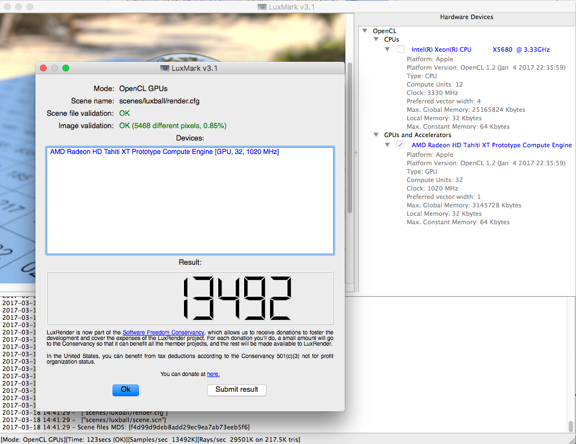Click the scene name scenes/luxball/render.cfg
This screenshot has width=576, height=444.
click(159, 101)
